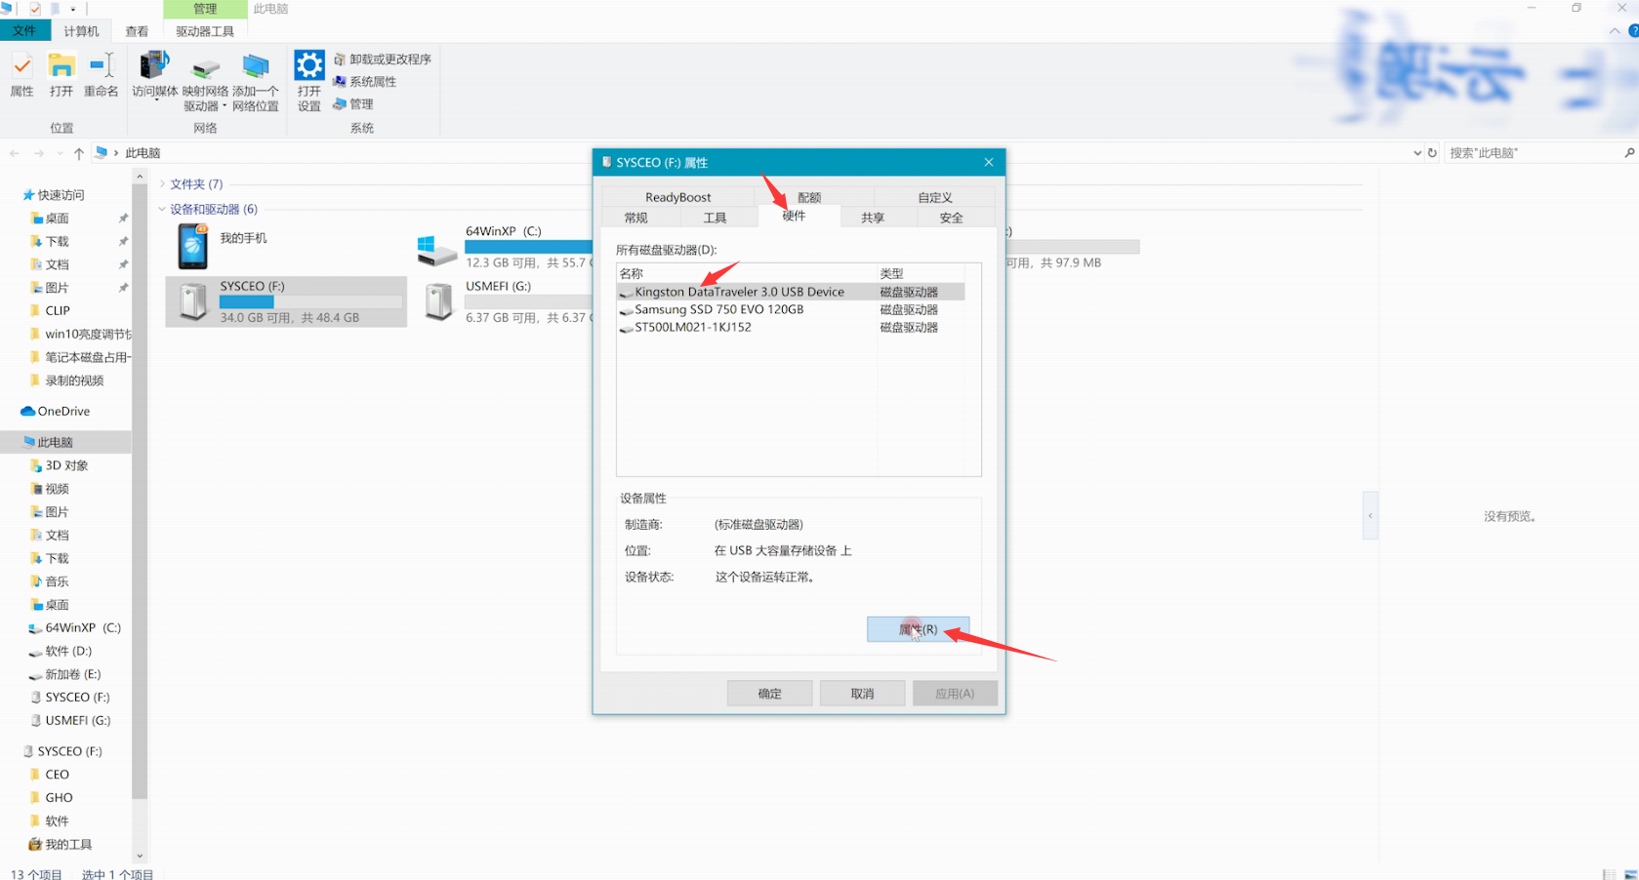Switch to Customize (自定义) tab

(934, 197)
